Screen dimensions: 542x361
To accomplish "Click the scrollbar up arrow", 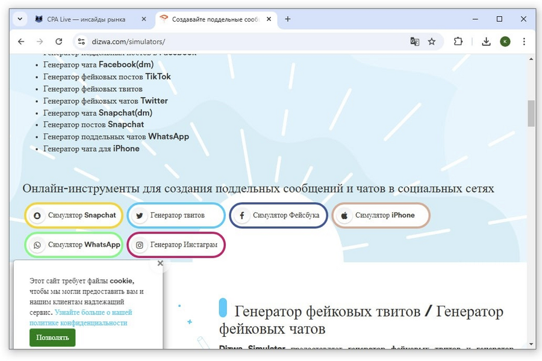I will point(531,59).
